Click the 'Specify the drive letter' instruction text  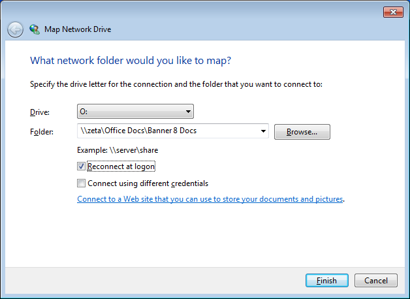[x=176, y=84]
